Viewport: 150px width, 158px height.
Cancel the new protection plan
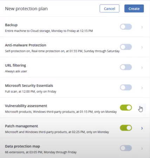tap(110, 8)
